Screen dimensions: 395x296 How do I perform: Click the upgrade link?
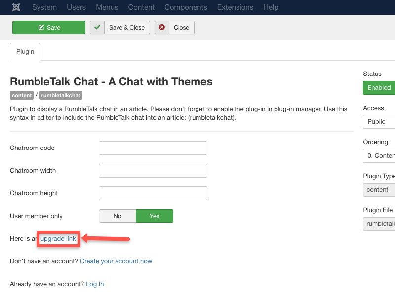58,238
